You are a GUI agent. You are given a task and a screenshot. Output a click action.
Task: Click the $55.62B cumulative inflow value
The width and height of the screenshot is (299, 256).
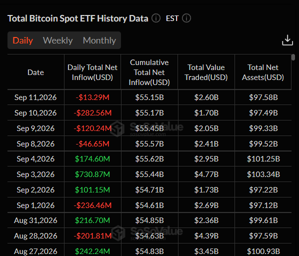click(x=149, y=159)
